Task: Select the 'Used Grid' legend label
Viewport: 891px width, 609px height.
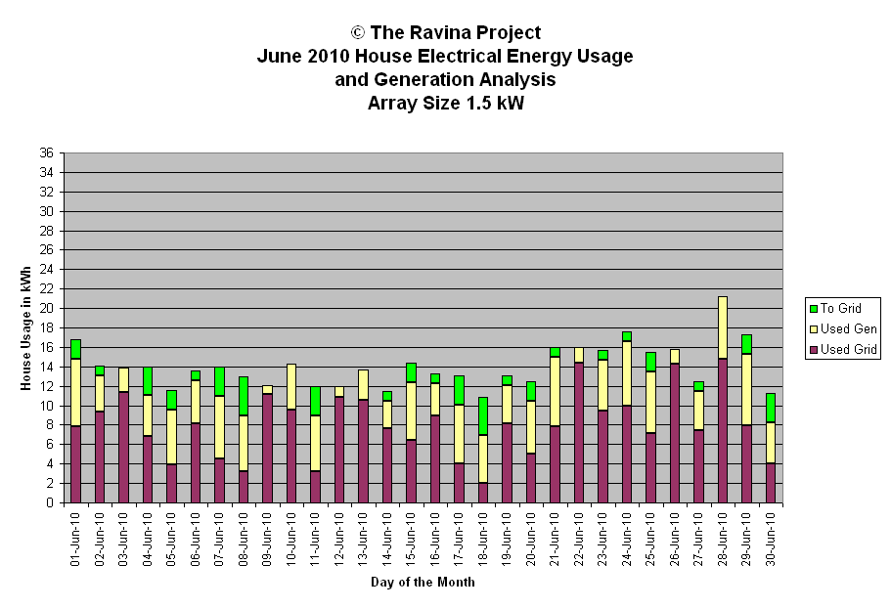Action: pos(848,349)
